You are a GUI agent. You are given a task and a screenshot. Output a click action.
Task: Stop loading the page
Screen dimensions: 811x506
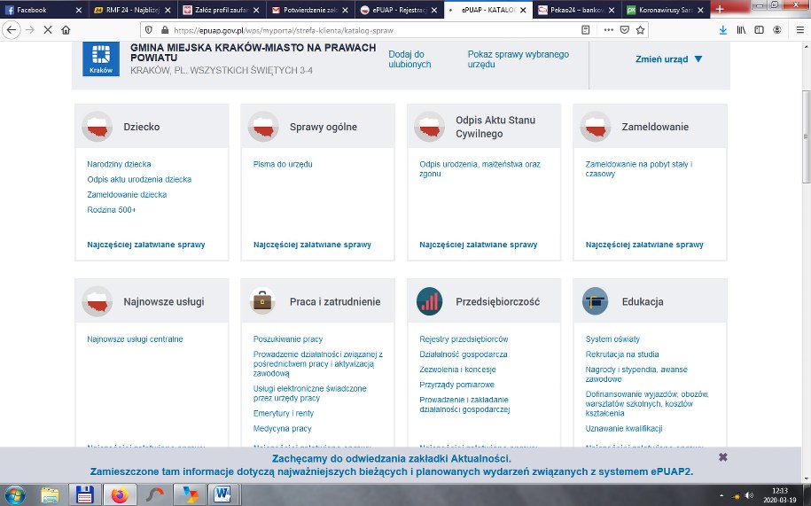(x=47, y=30)
